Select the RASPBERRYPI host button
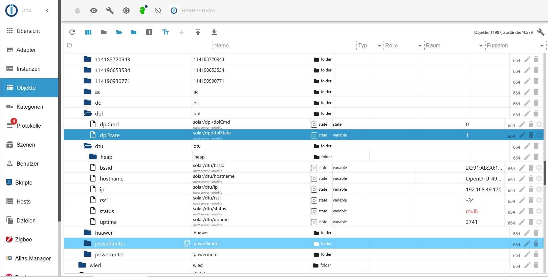The width and height of the screenshot is (548, 277). coord(194,10)
